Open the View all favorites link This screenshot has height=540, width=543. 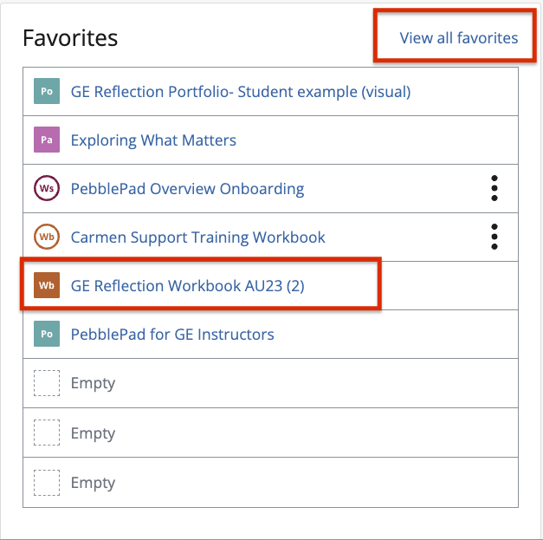458,38
